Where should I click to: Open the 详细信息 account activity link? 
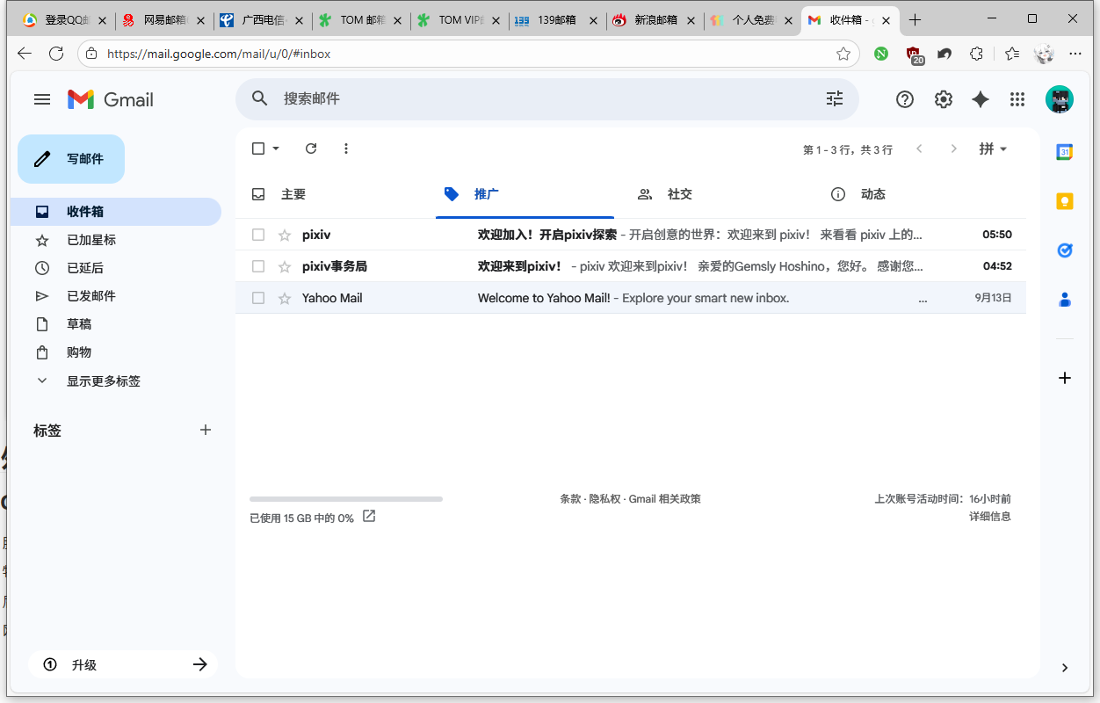pyautogui.click(x=989, y=517)
